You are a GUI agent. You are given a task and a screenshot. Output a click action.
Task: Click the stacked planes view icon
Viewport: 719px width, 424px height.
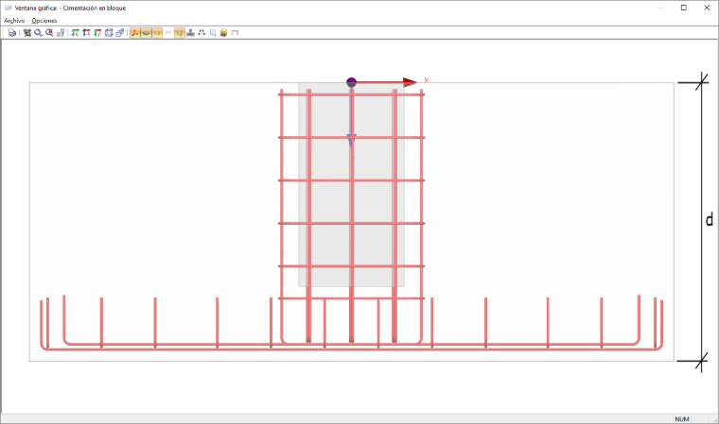(120, 32)
